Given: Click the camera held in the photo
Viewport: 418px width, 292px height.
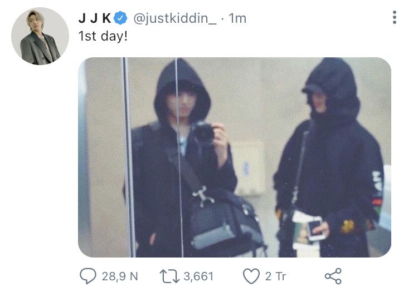Looking at the screenshot, I should click(x=203, y=132).
